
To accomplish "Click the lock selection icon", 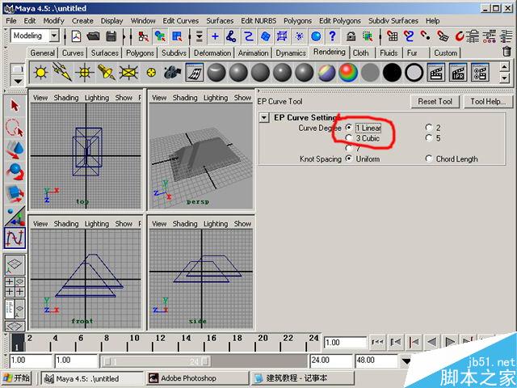I will click(351, 36).
